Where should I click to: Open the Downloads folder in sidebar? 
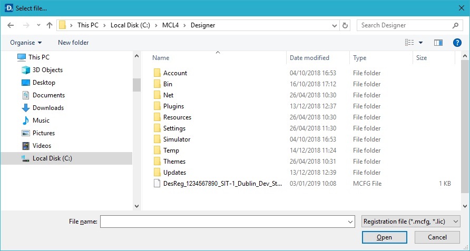point(48,108)
